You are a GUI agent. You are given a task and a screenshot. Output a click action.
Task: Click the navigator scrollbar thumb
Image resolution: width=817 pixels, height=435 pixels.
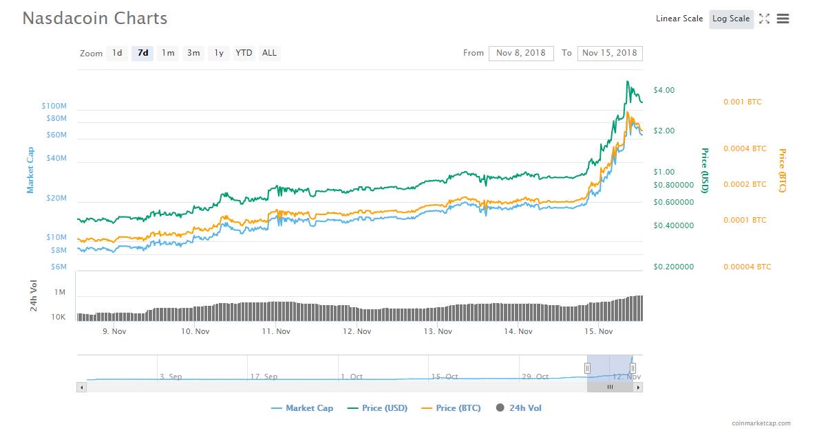click(610, 387)
